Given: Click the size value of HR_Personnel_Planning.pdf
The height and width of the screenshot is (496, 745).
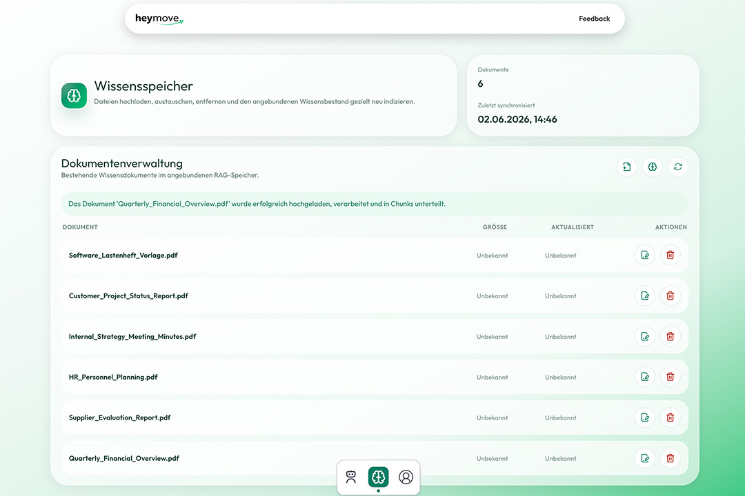Looking at the screenshot, I should (x=493, y=378).
